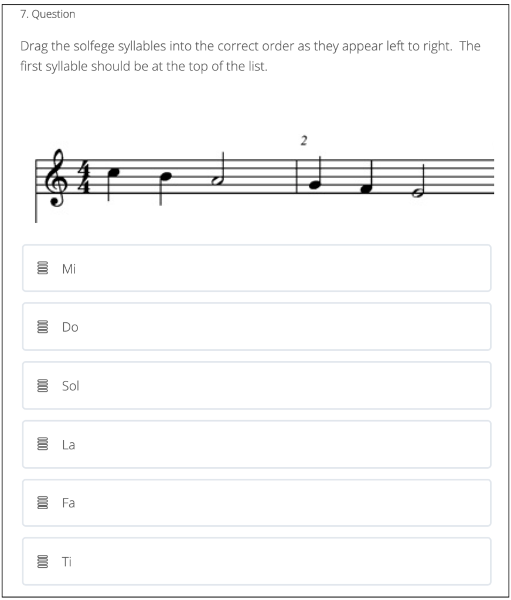This screenshot has width=511, height=600.
Task: Click the drag handle beside Sol
Action: click(x=42, y=386)
